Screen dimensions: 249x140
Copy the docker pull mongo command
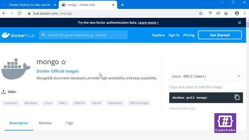[237, 97]
